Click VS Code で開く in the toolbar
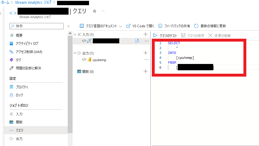Image resolution: width=259 pixels, height=146 pixels. pyautogui.click(x=140, y=26)
